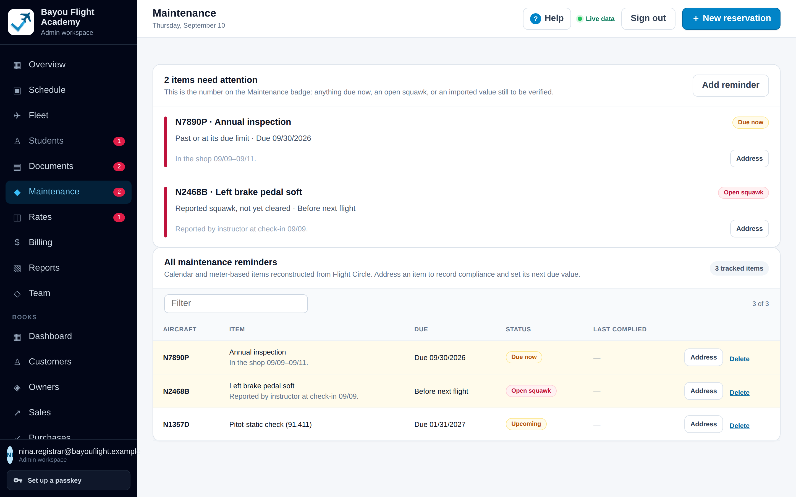Click Address in the N7890P table row

click(x=704, y=357)
